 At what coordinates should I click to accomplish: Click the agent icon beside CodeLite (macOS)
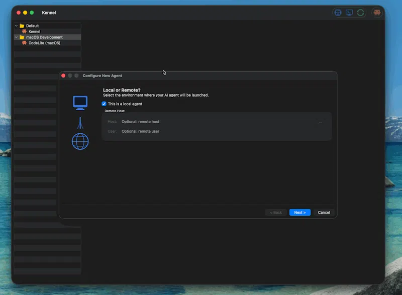(24, 43)
